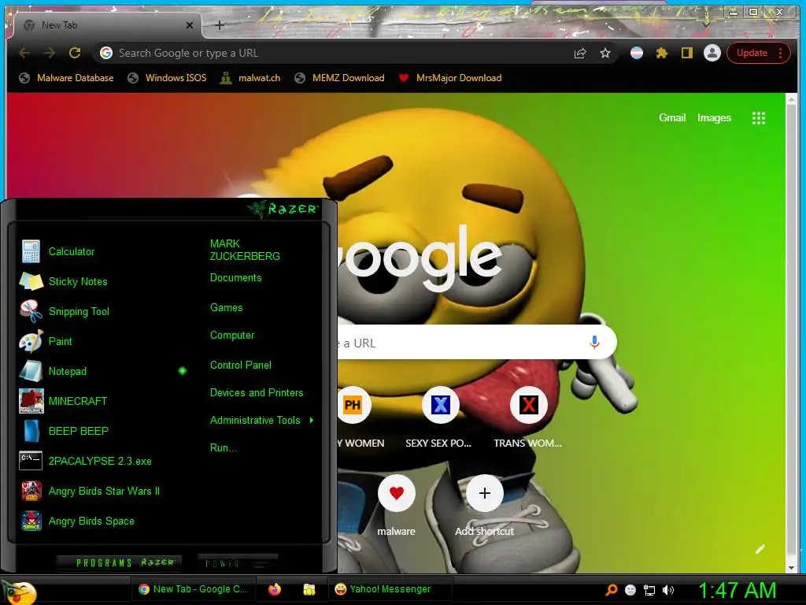Click the page's vertical scrollbar down arrow

pyautogui.click(x=792, y=568)
